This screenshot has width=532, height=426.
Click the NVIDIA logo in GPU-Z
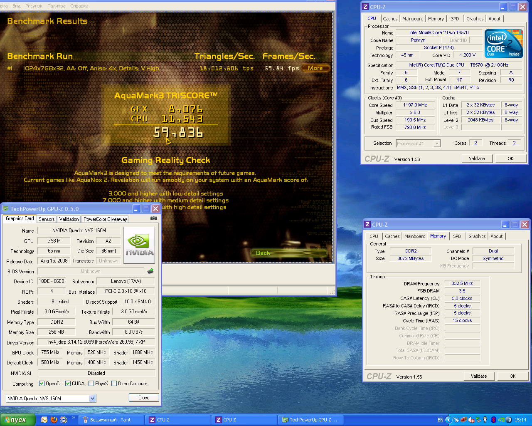pos(140,245)
